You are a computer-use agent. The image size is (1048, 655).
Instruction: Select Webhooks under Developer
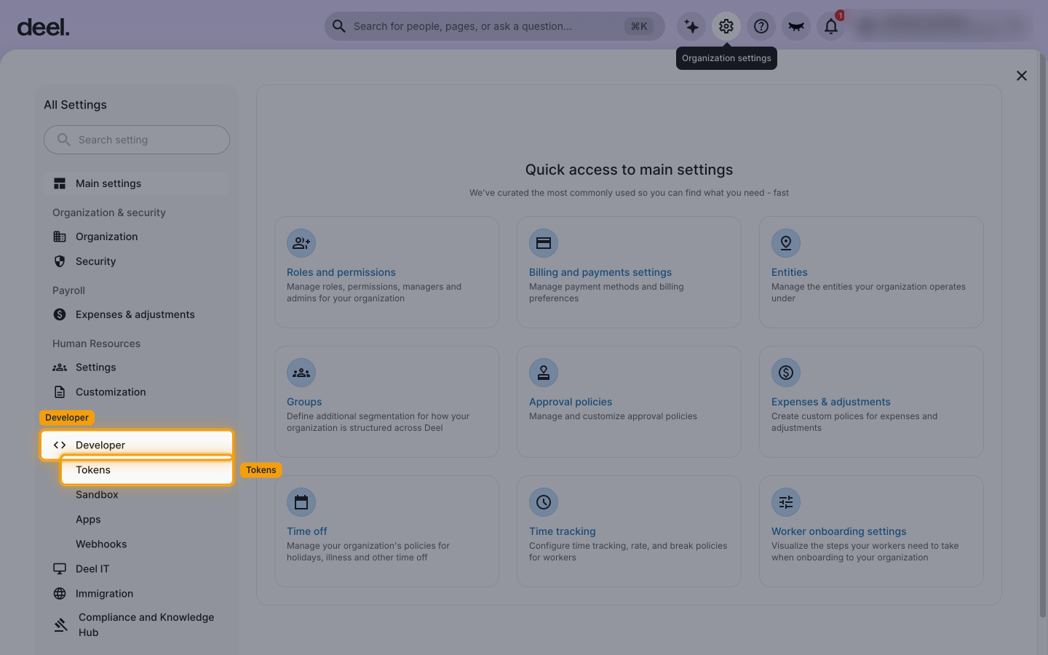tap(101, 544)
